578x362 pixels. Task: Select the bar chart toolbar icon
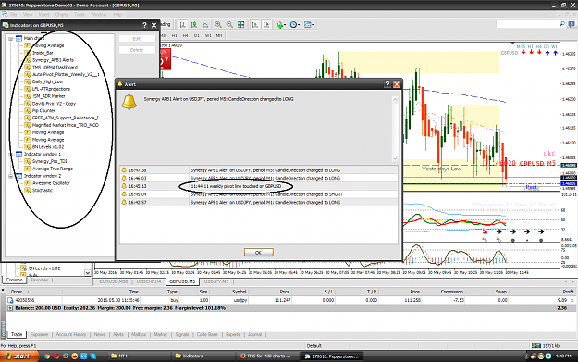tap(182, 25)
